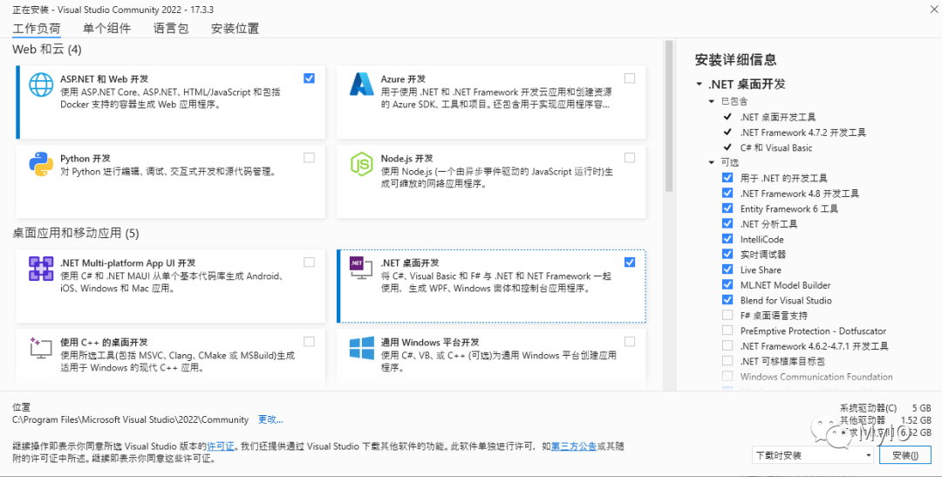Uncheck Entity Framework 6 工具 option

[x=727, y=208]
